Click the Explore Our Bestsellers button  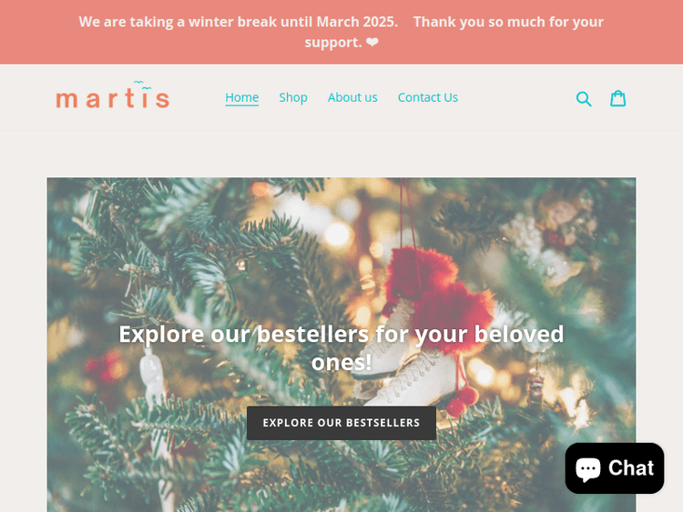tap(341, 423)
